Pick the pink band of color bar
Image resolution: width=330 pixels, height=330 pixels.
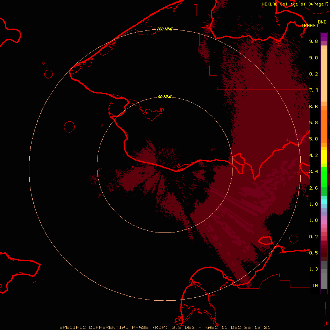pos(324,222)
